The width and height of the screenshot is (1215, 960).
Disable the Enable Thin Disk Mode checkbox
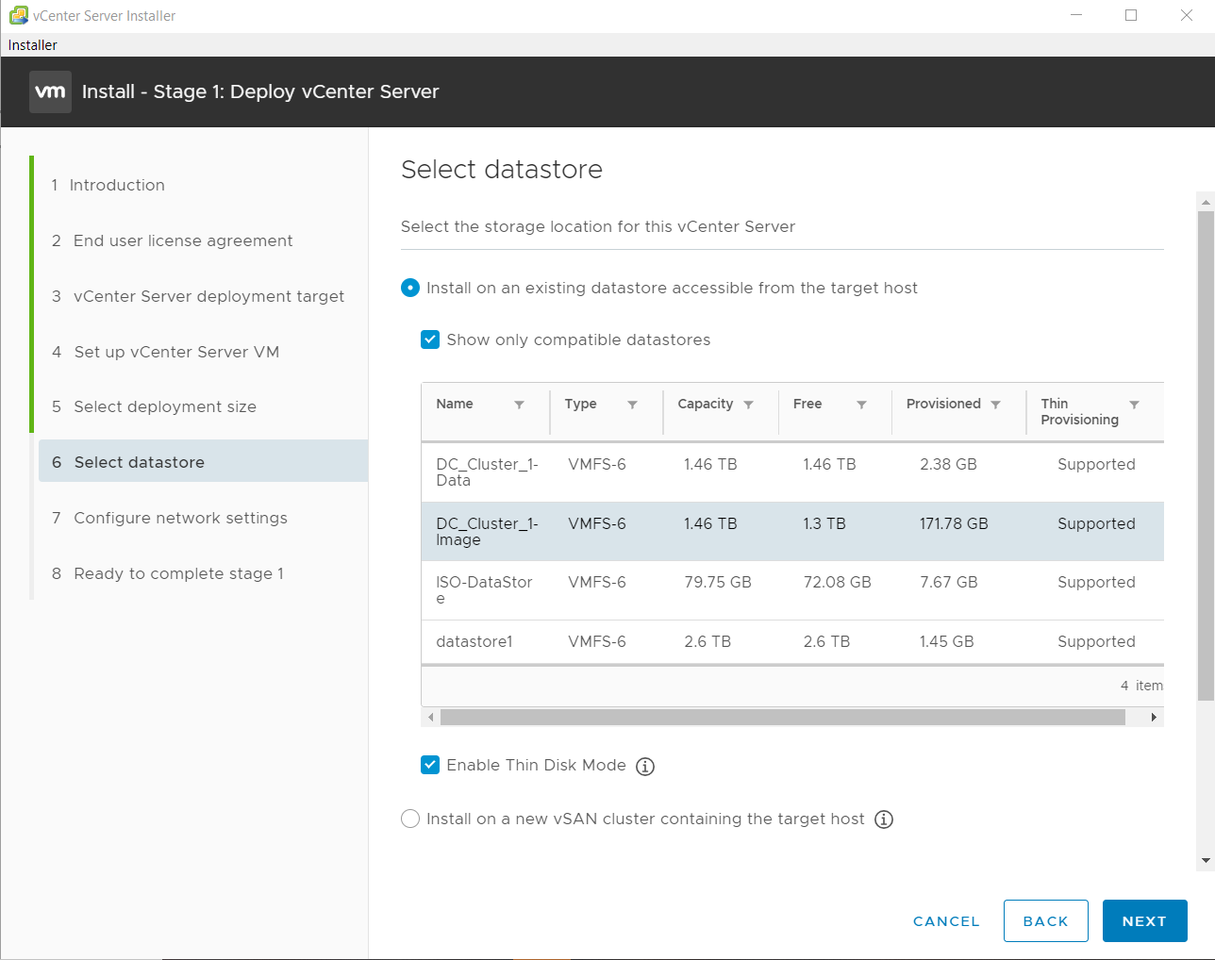(430, 765)
